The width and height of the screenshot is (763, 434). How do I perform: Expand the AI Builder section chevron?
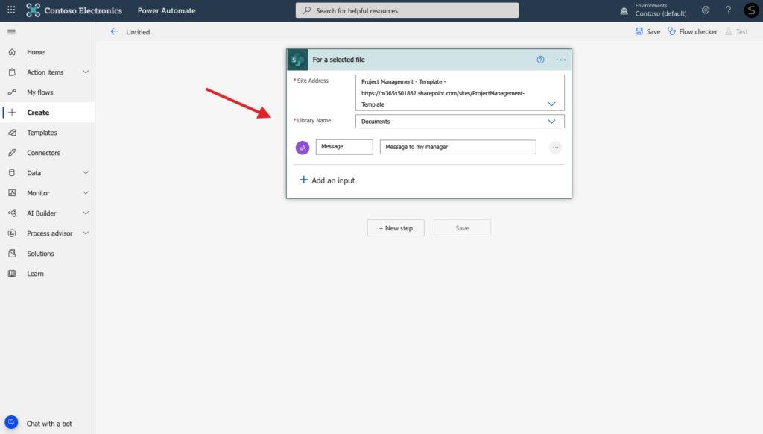(86, 213)
